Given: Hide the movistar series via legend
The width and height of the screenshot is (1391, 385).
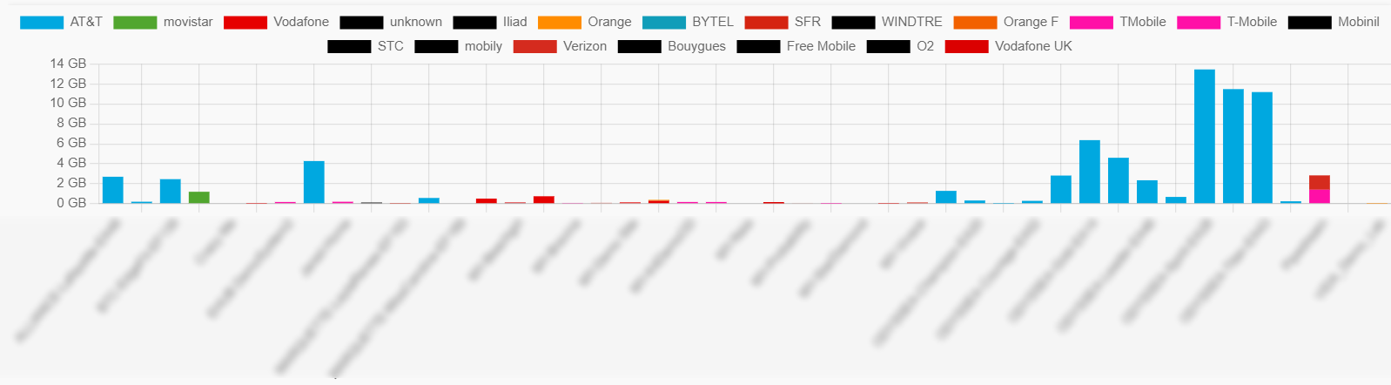Looking at the screenshot, I should [163, 22].
